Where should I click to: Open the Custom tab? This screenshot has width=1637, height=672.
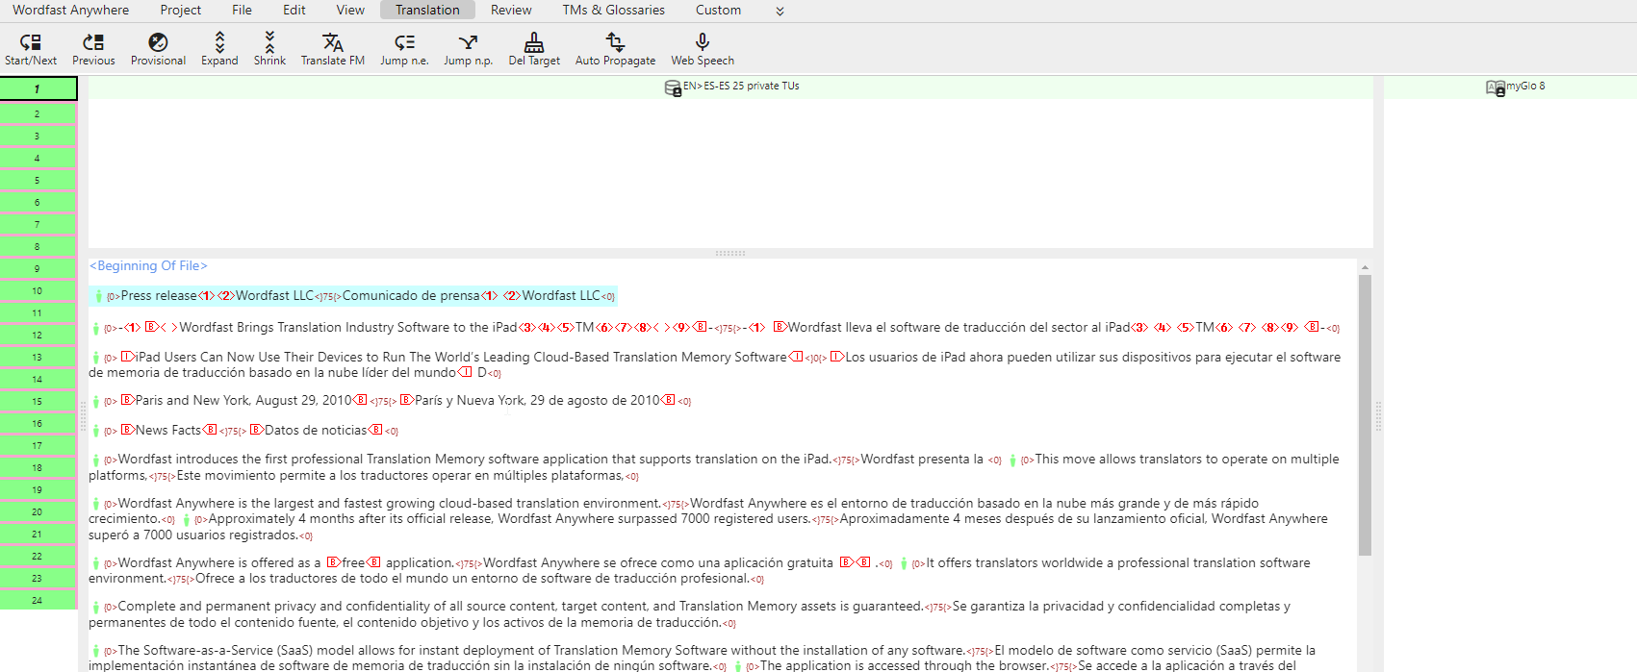coord(718,10)
